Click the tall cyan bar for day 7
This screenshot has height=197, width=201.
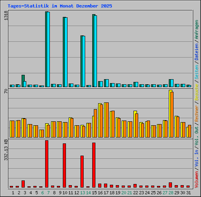tap(48, 49)
